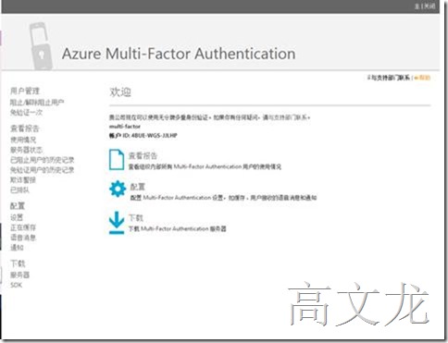Click Azure Multi-Factor Authentication banner title
The height and width of the screenshot is (343, 448).
coord(179,54)
